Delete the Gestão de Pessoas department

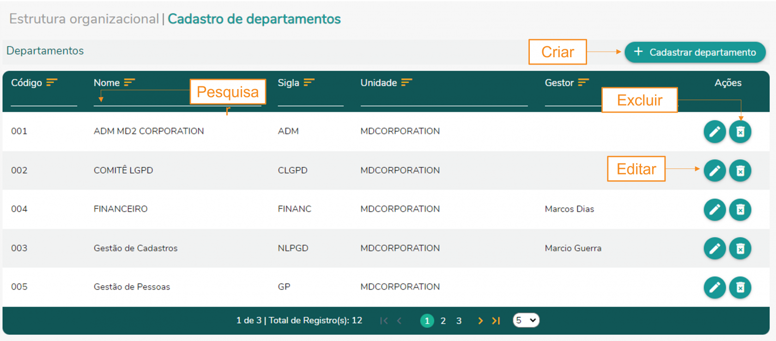pyautogui.click(x=740, y=287)
